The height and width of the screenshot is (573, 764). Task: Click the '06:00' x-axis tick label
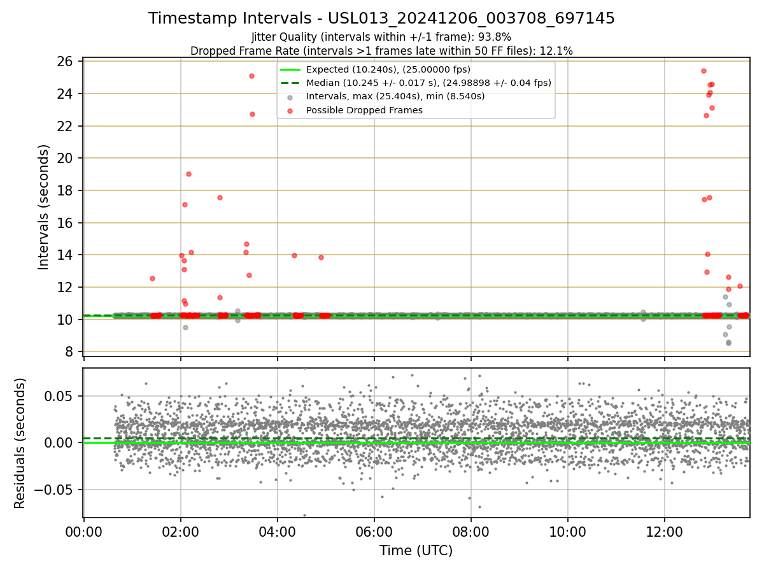coord(374,533)
